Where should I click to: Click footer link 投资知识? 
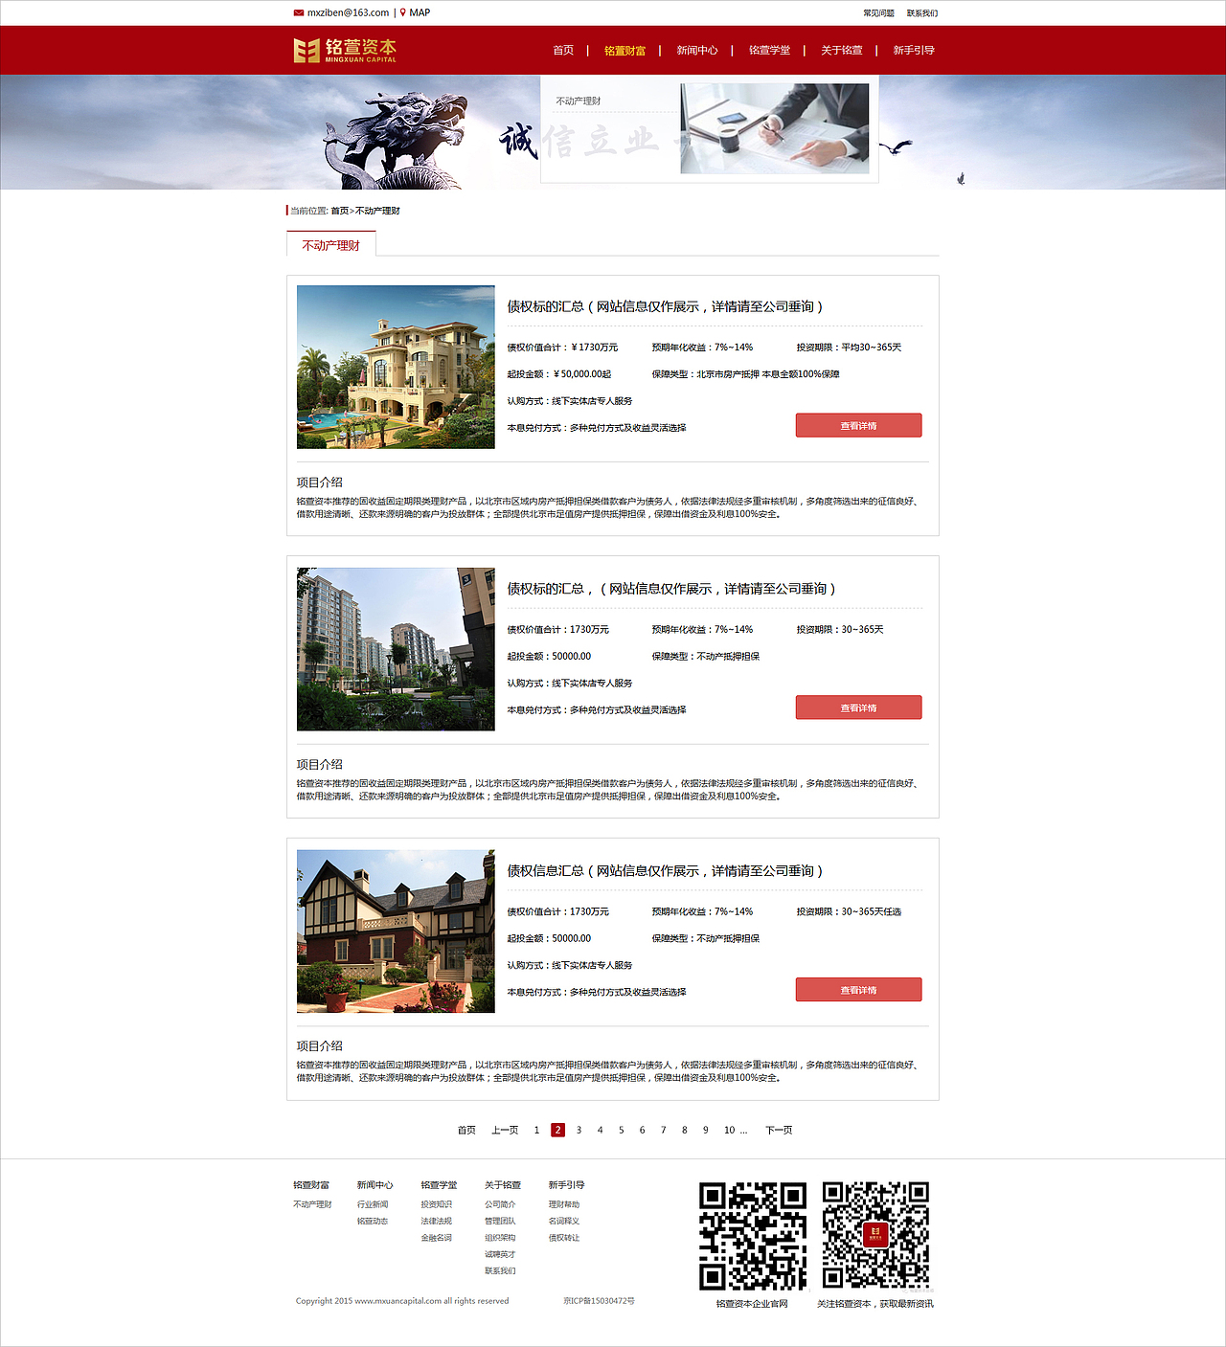coord(436,1204)
